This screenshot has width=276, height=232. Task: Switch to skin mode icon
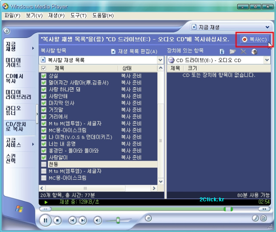263,218
